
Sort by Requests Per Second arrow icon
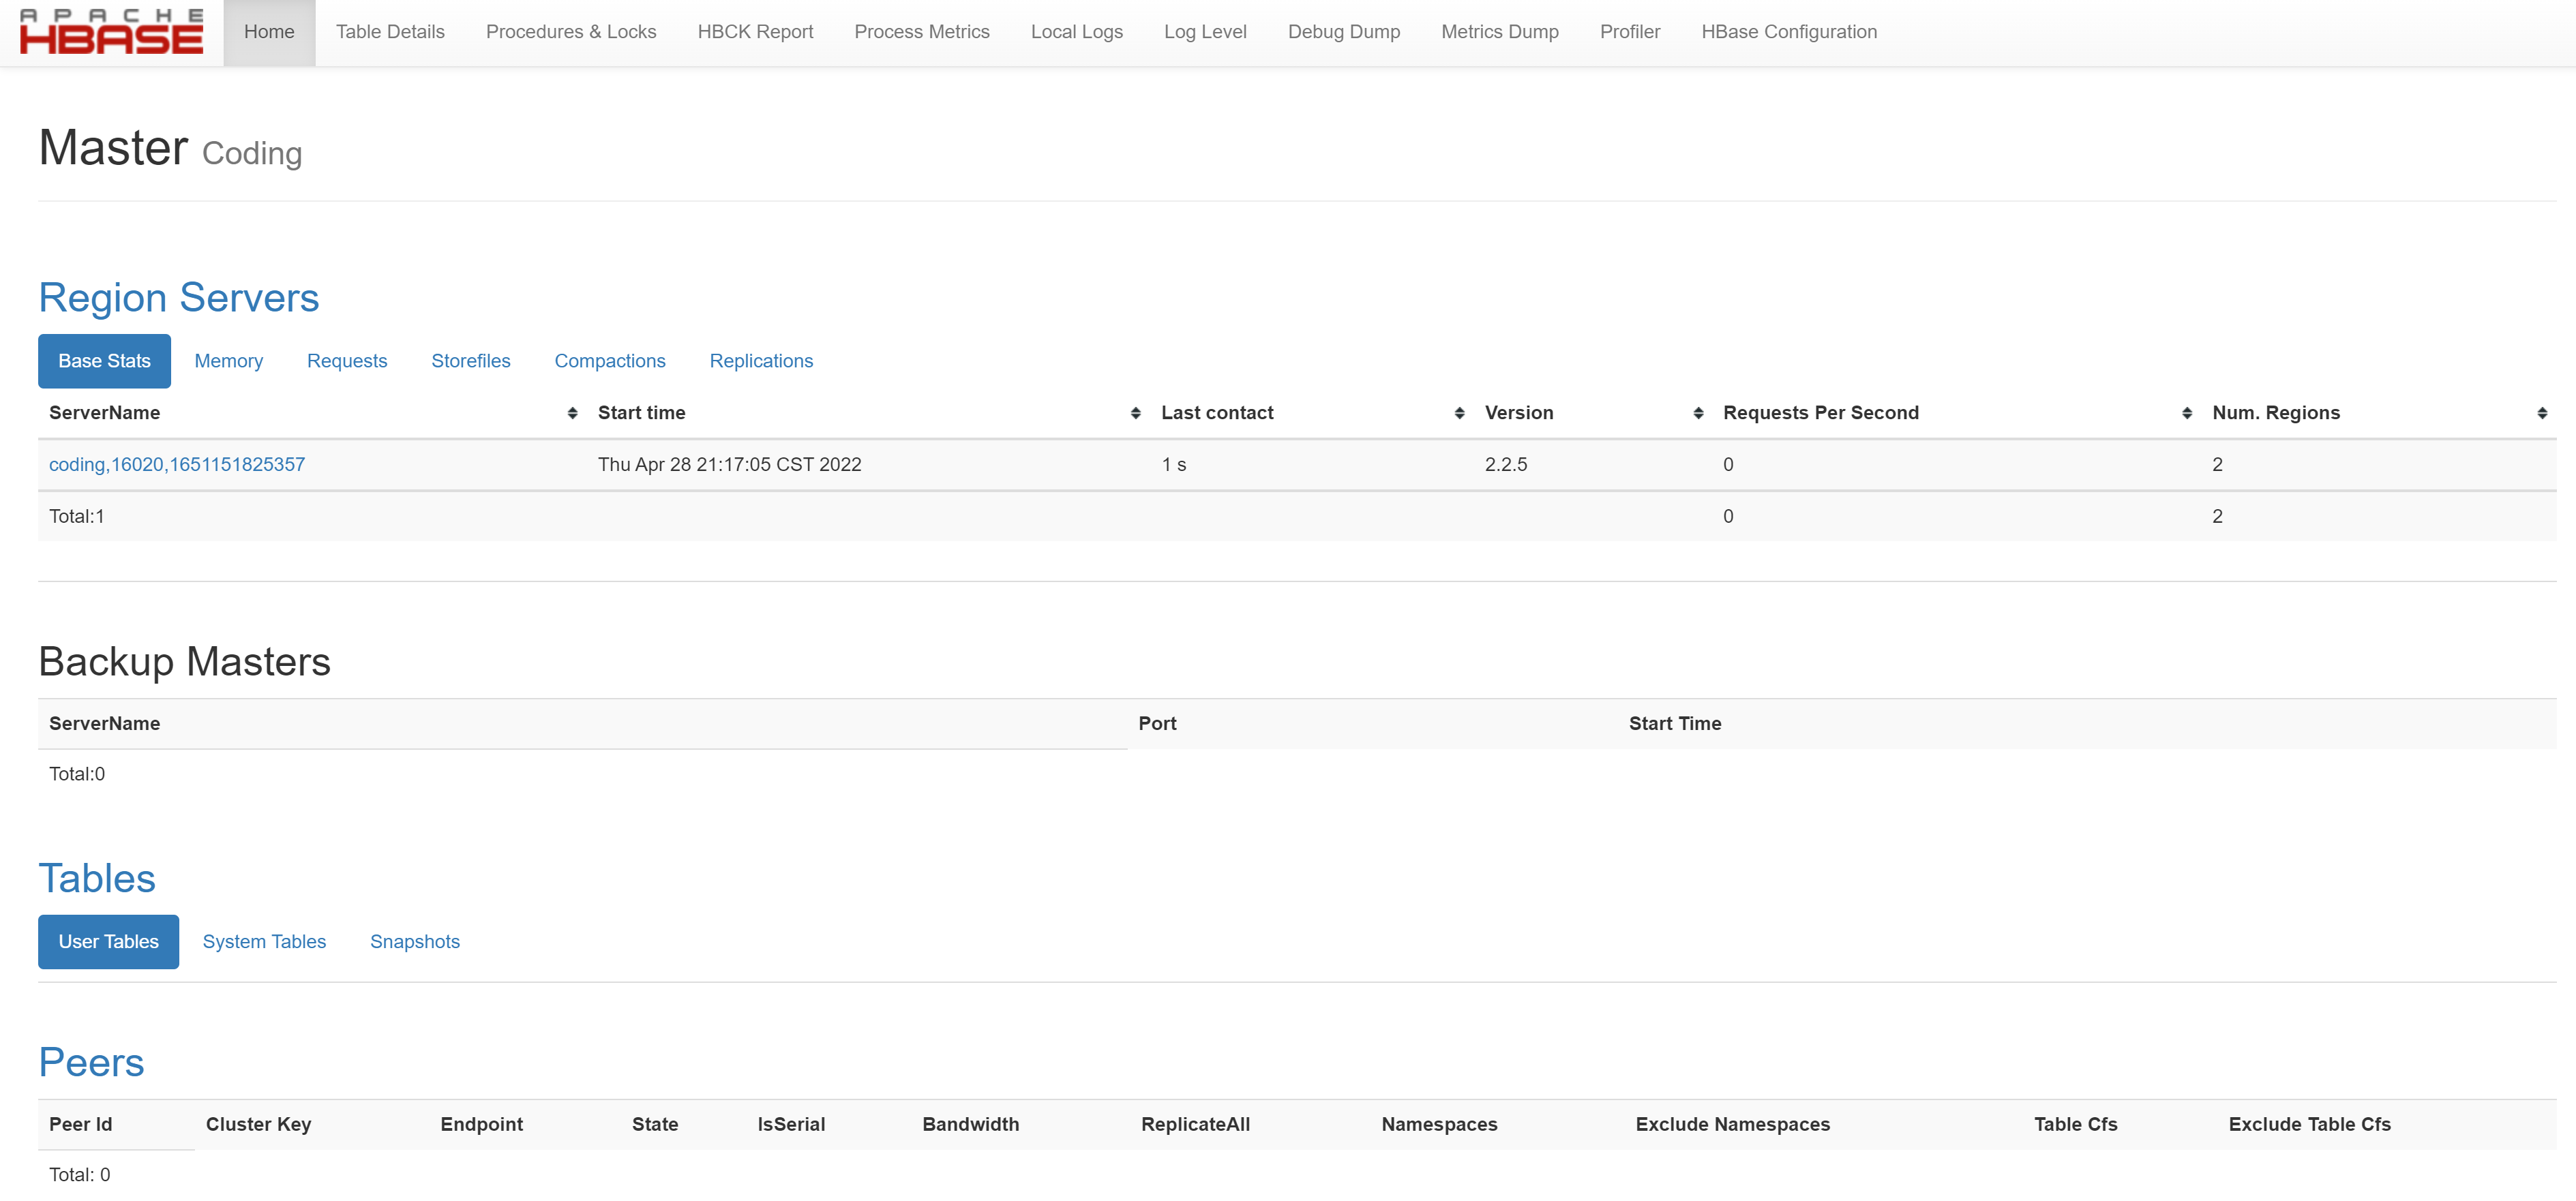2186,413
